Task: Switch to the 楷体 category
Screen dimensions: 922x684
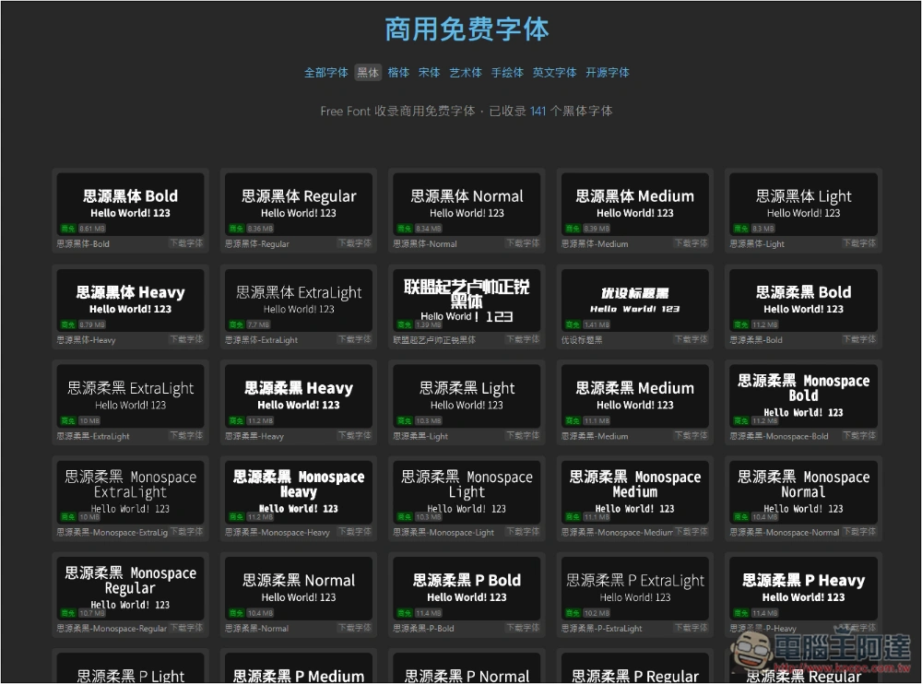Action: (398, 73)
